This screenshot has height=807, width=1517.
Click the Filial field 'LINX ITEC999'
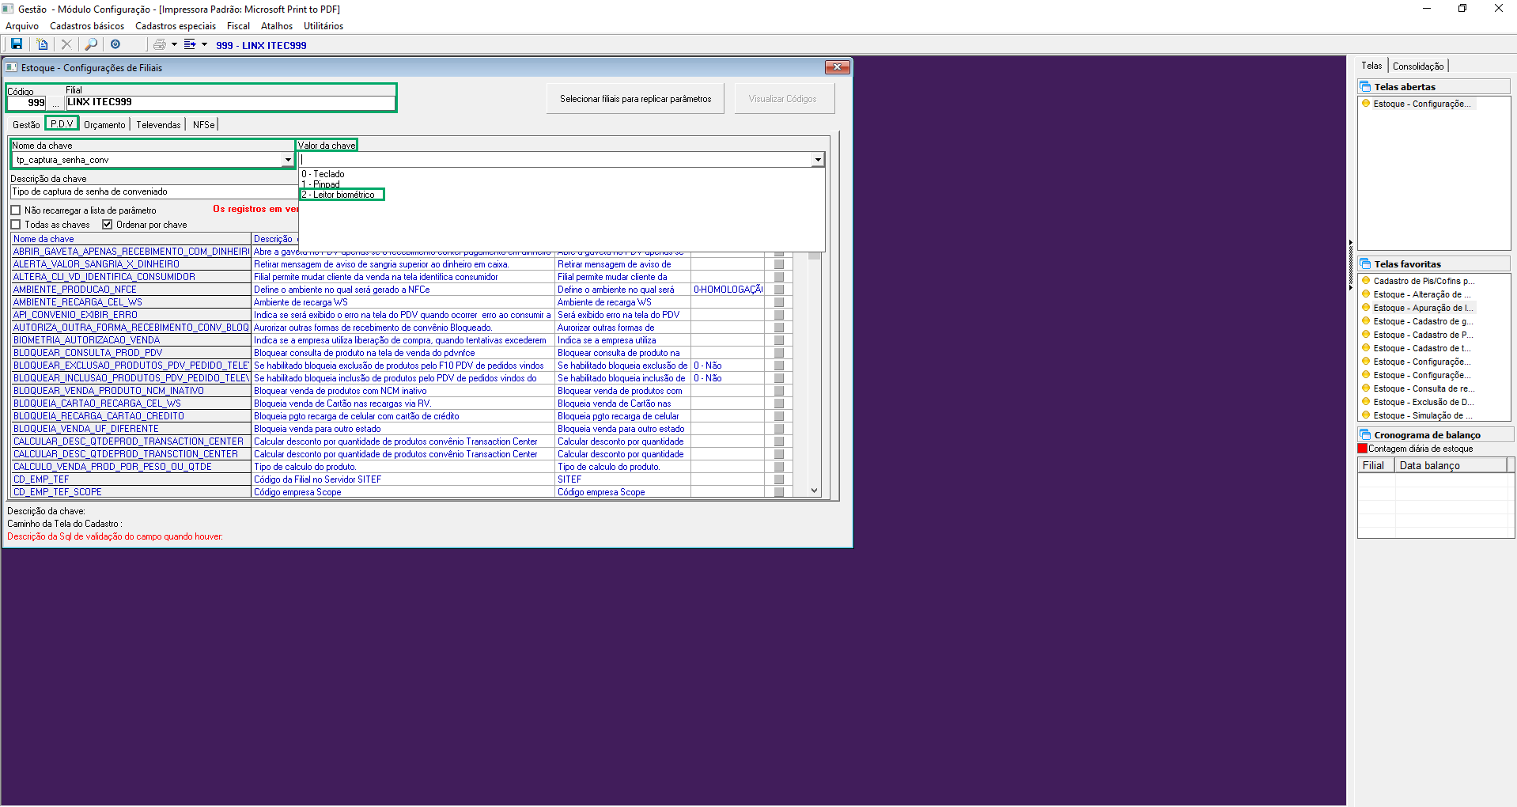click(x=229, y=102)
